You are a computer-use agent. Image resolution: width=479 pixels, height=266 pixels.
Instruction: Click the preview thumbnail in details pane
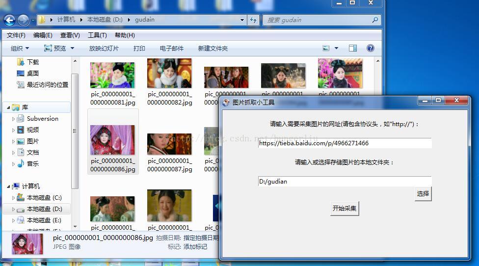tap(27, 244)
